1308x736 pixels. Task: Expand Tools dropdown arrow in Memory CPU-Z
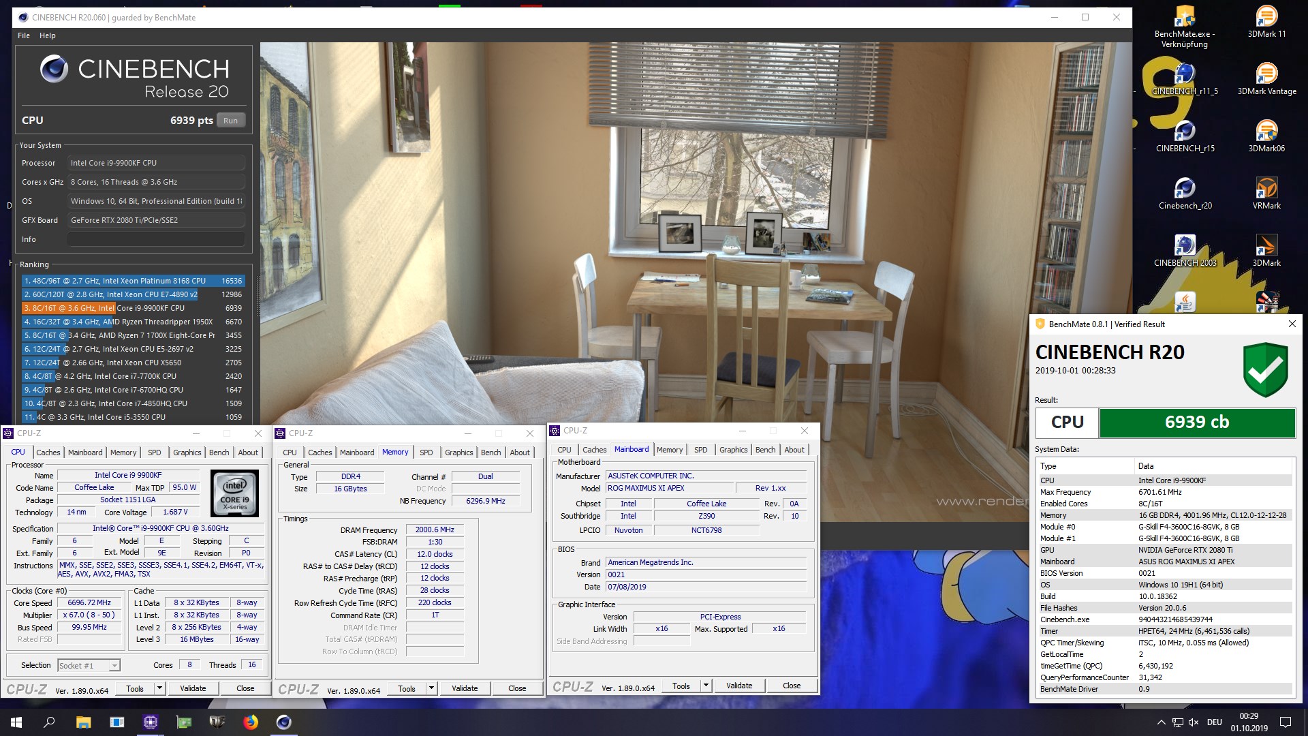[431, 688]
